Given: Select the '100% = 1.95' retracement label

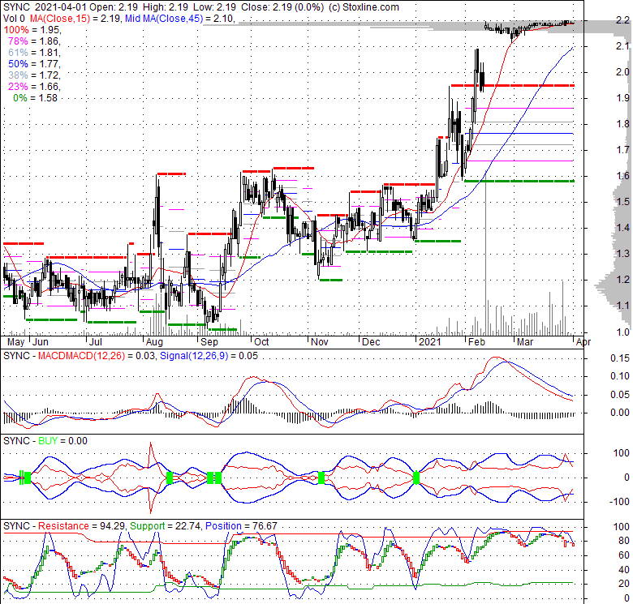Looking at the screenshot, I should (x=32, y=30).
